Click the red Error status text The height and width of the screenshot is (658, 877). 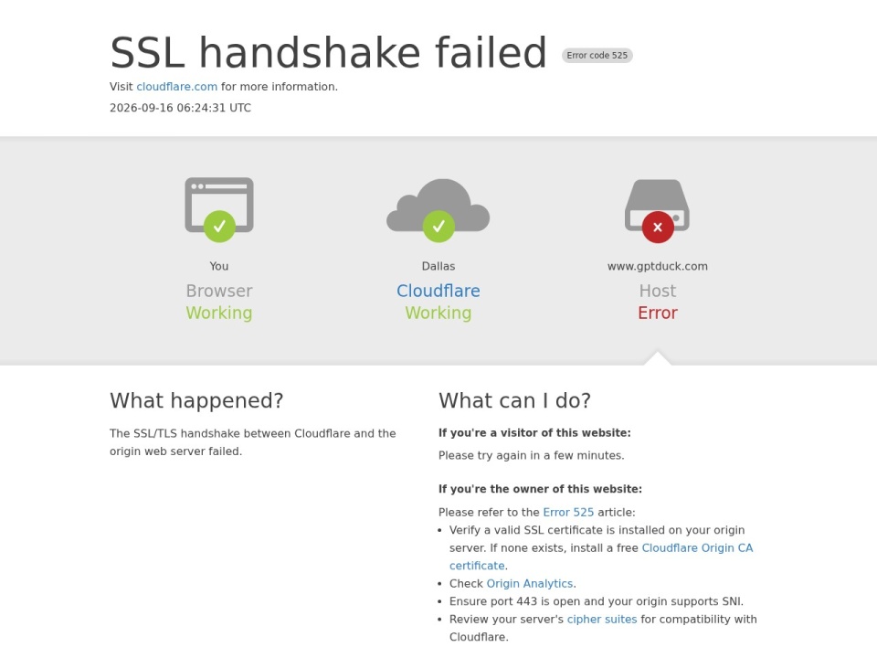point(658,313)
